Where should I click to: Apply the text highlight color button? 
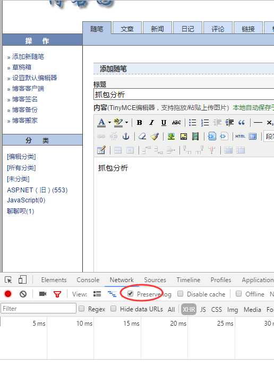coord(118,122)
